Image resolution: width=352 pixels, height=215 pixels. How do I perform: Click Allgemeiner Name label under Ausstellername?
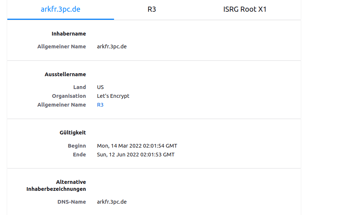point(62,105)
